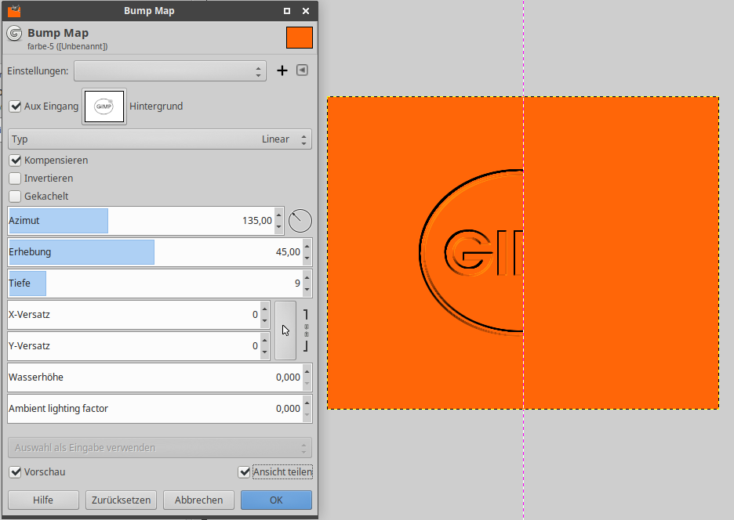Enable the Gekachelt checkbox
Image resolution: width=734 pixels, height=520 pixels.
(15, 196)
